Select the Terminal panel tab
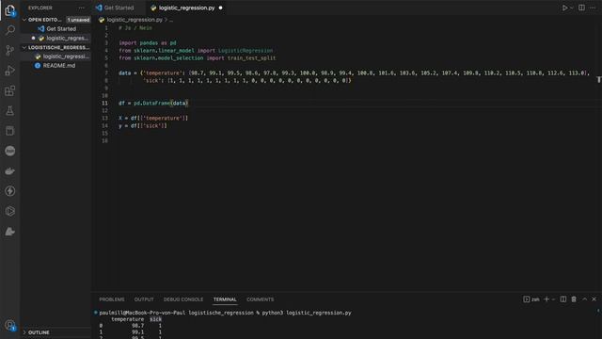 point(225,299)
